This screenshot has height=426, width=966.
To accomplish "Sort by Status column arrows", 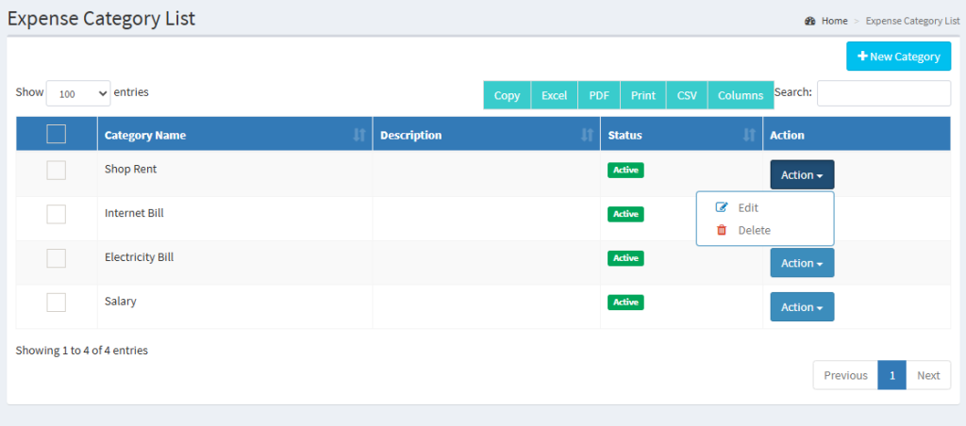I will point(749,135).
